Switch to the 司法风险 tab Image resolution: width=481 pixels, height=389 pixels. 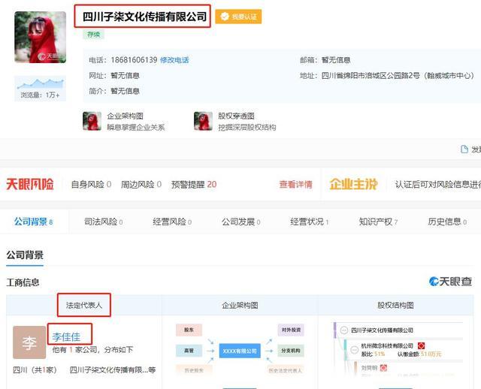(104, 222)
